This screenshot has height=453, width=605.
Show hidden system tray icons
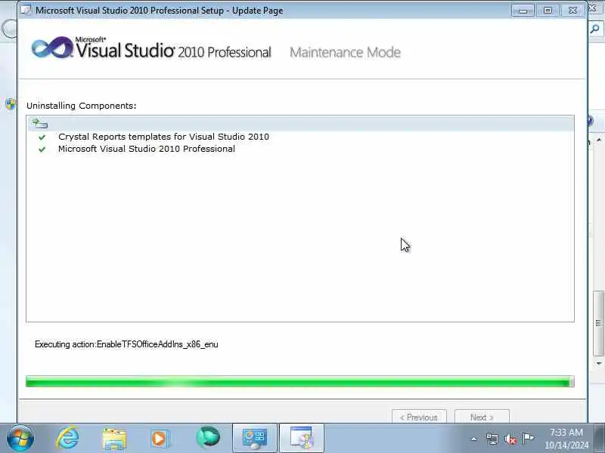pos(474,439)
